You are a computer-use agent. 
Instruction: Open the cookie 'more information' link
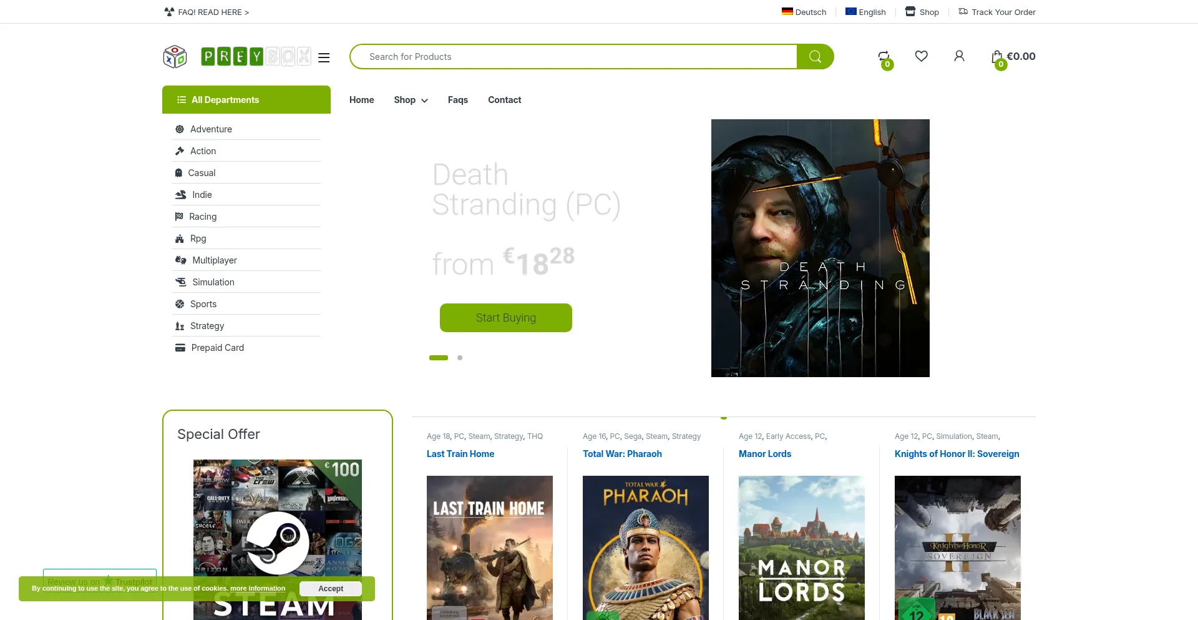(258, 588)
